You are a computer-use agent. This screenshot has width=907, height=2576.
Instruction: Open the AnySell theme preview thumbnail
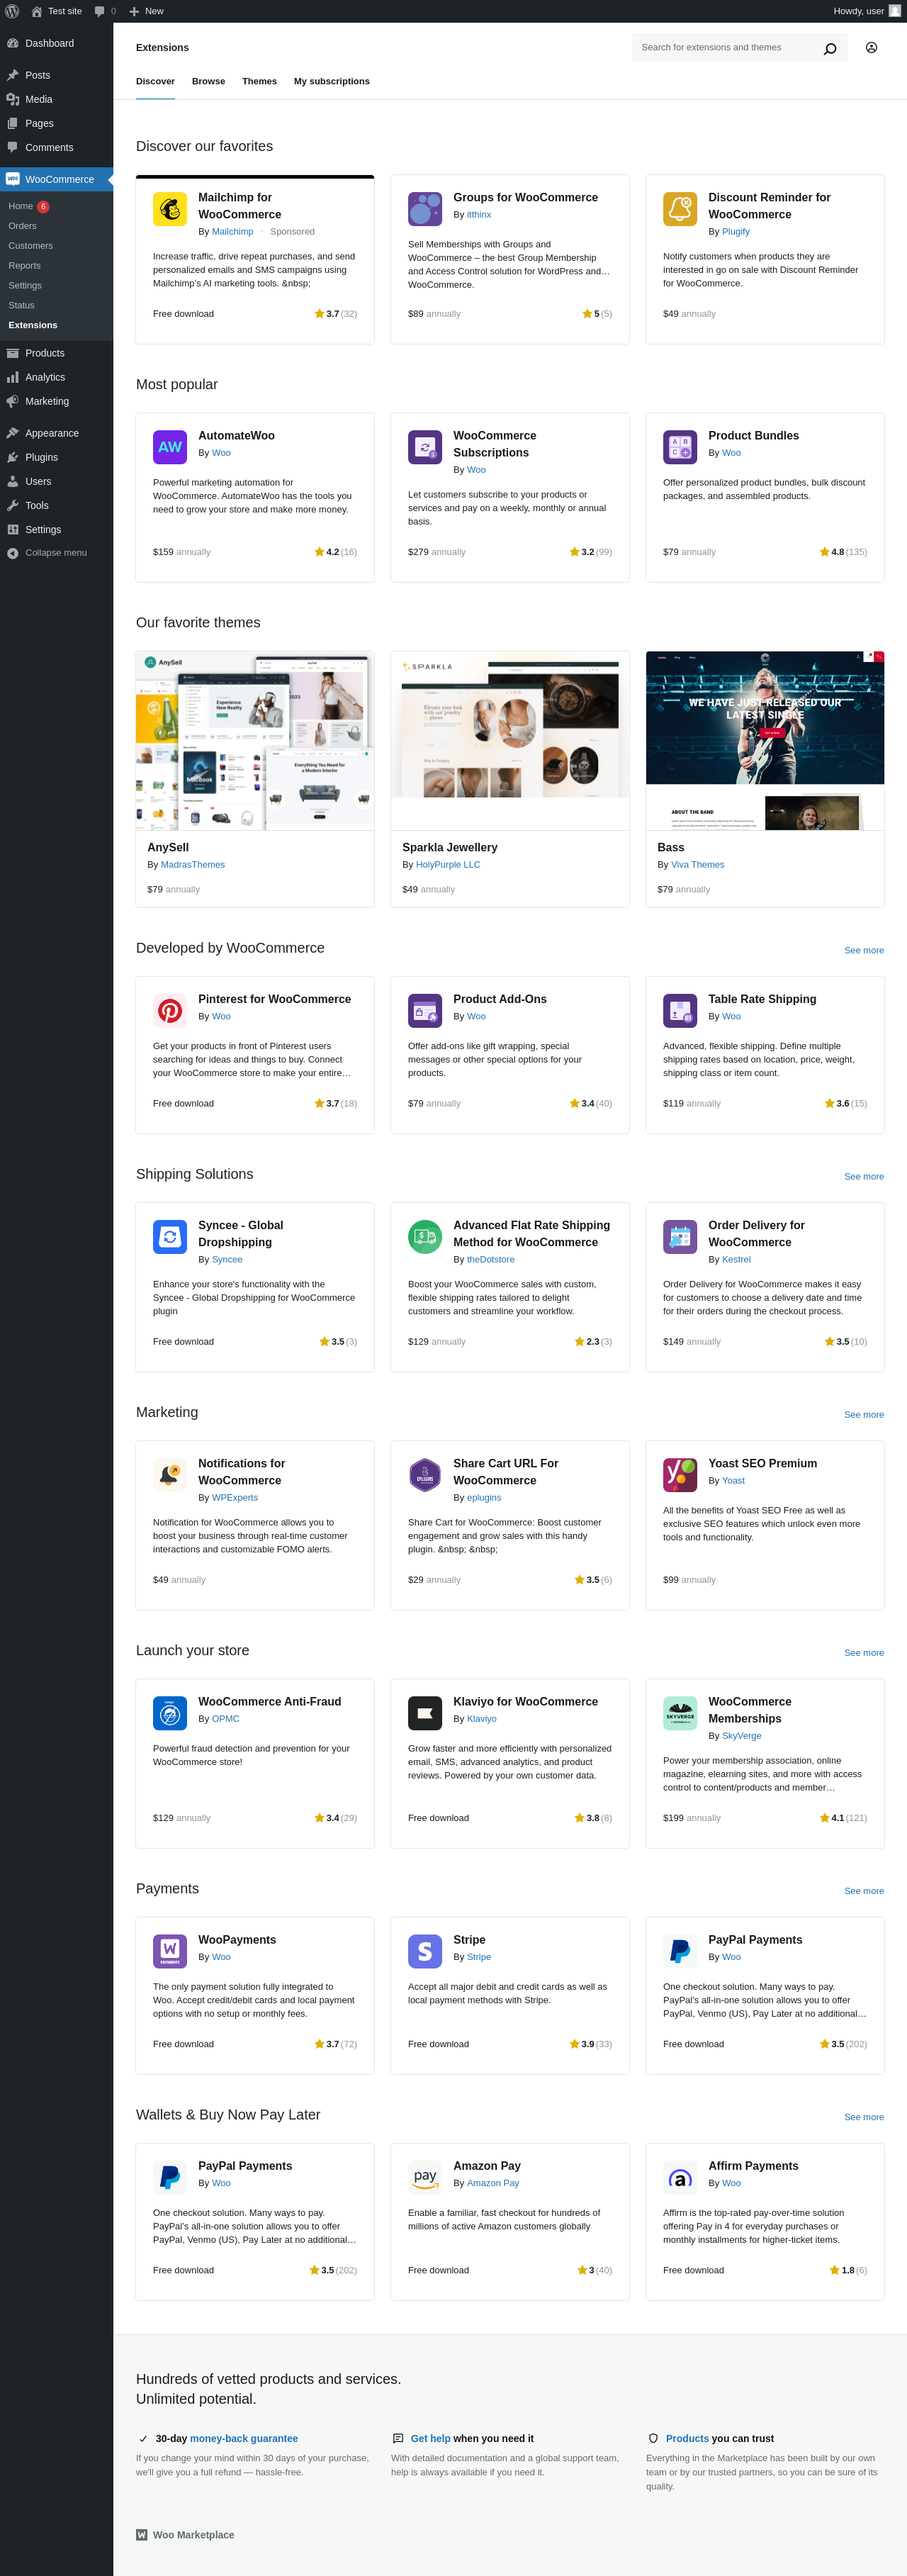click(255, 741)
